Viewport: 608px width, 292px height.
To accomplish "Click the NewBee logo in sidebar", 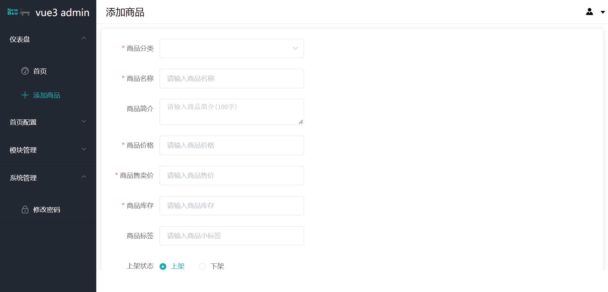I will (18, 12).
